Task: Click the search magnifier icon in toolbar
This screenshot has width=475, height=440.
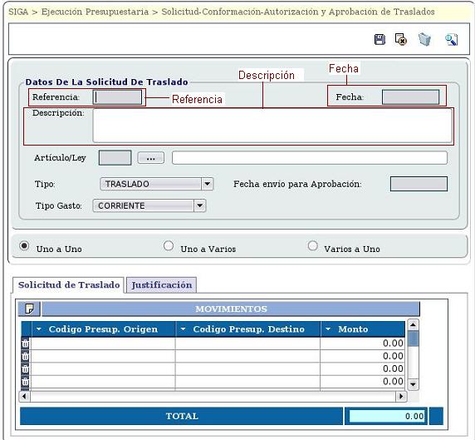Action: 451,40
